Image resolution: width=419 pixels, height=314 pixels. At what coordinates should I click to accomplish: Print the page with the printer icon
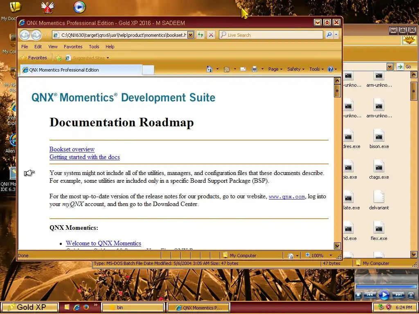[x=255, y=69]
